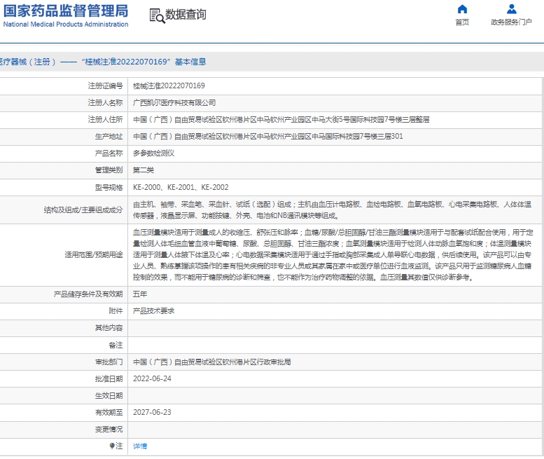This screenshot has width=544, height=459.
Task: Click the 生产地址 label cell
Action: pyautogui.click(x=64, y=136)
